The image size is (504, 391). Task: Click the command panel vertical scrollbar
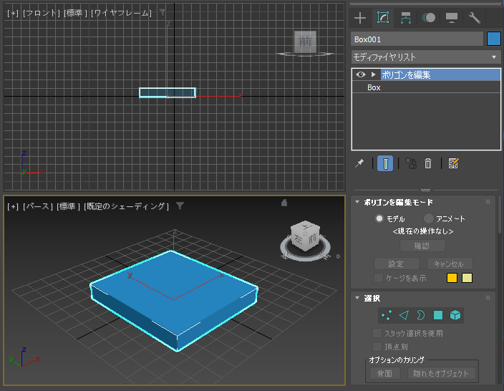pyautogui.click(x=500, y=215)
